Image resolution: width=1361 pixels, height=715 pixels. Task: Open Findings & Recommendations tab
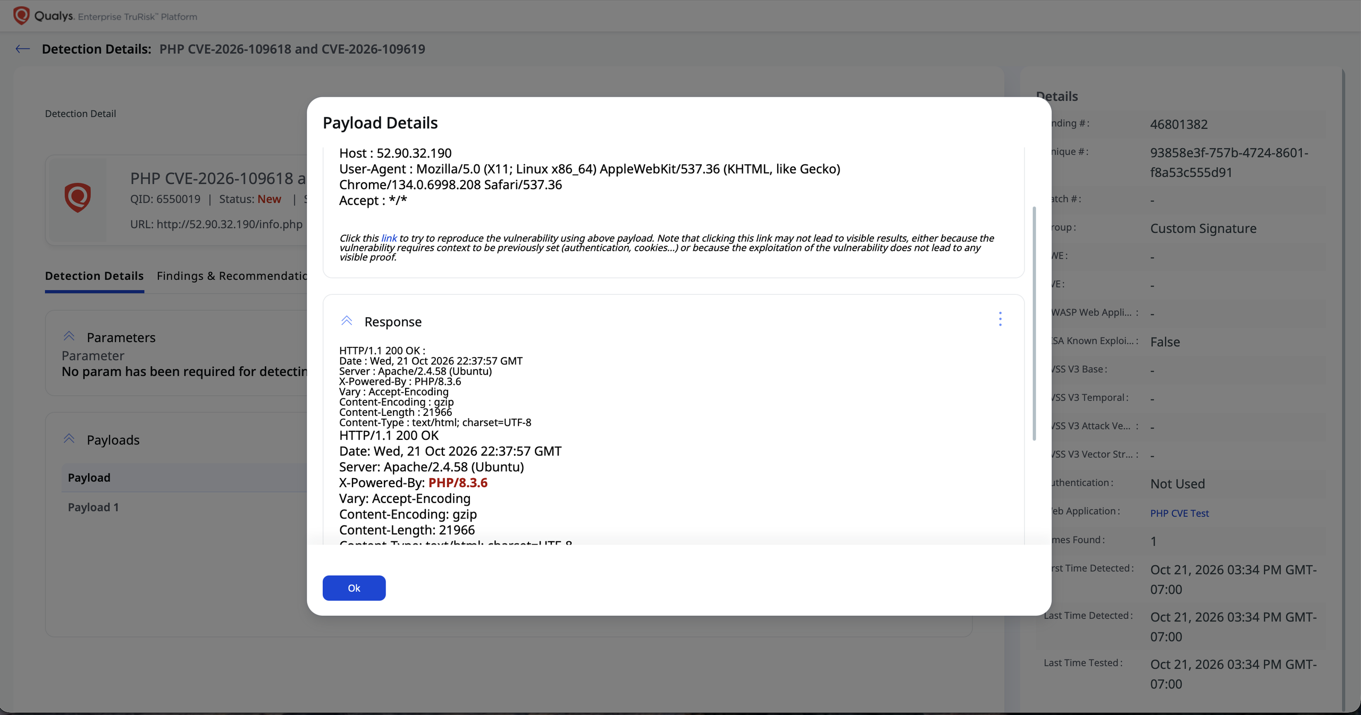(x=232, y=276)
